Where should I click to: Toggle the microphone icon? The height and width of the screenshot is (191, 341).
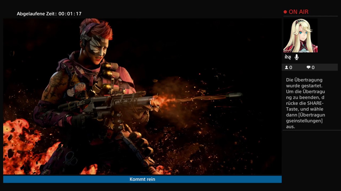(297, 57)
